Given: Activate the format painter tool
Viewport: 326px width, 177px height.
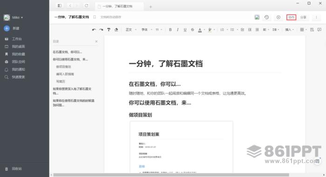Looking at the screenshot, I should coord(109,30).
